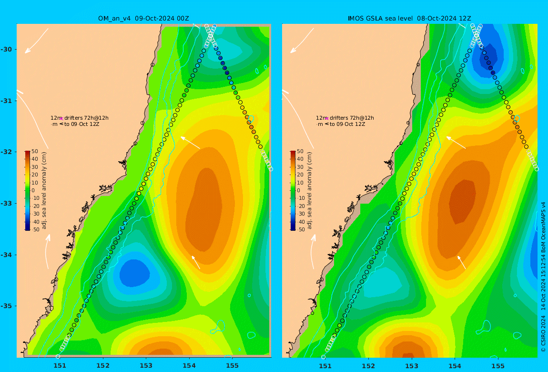Click the 0 tick on the IMOS GSLA colorbar
Screen dimensions: 548x372
click(x=298, y=191)
